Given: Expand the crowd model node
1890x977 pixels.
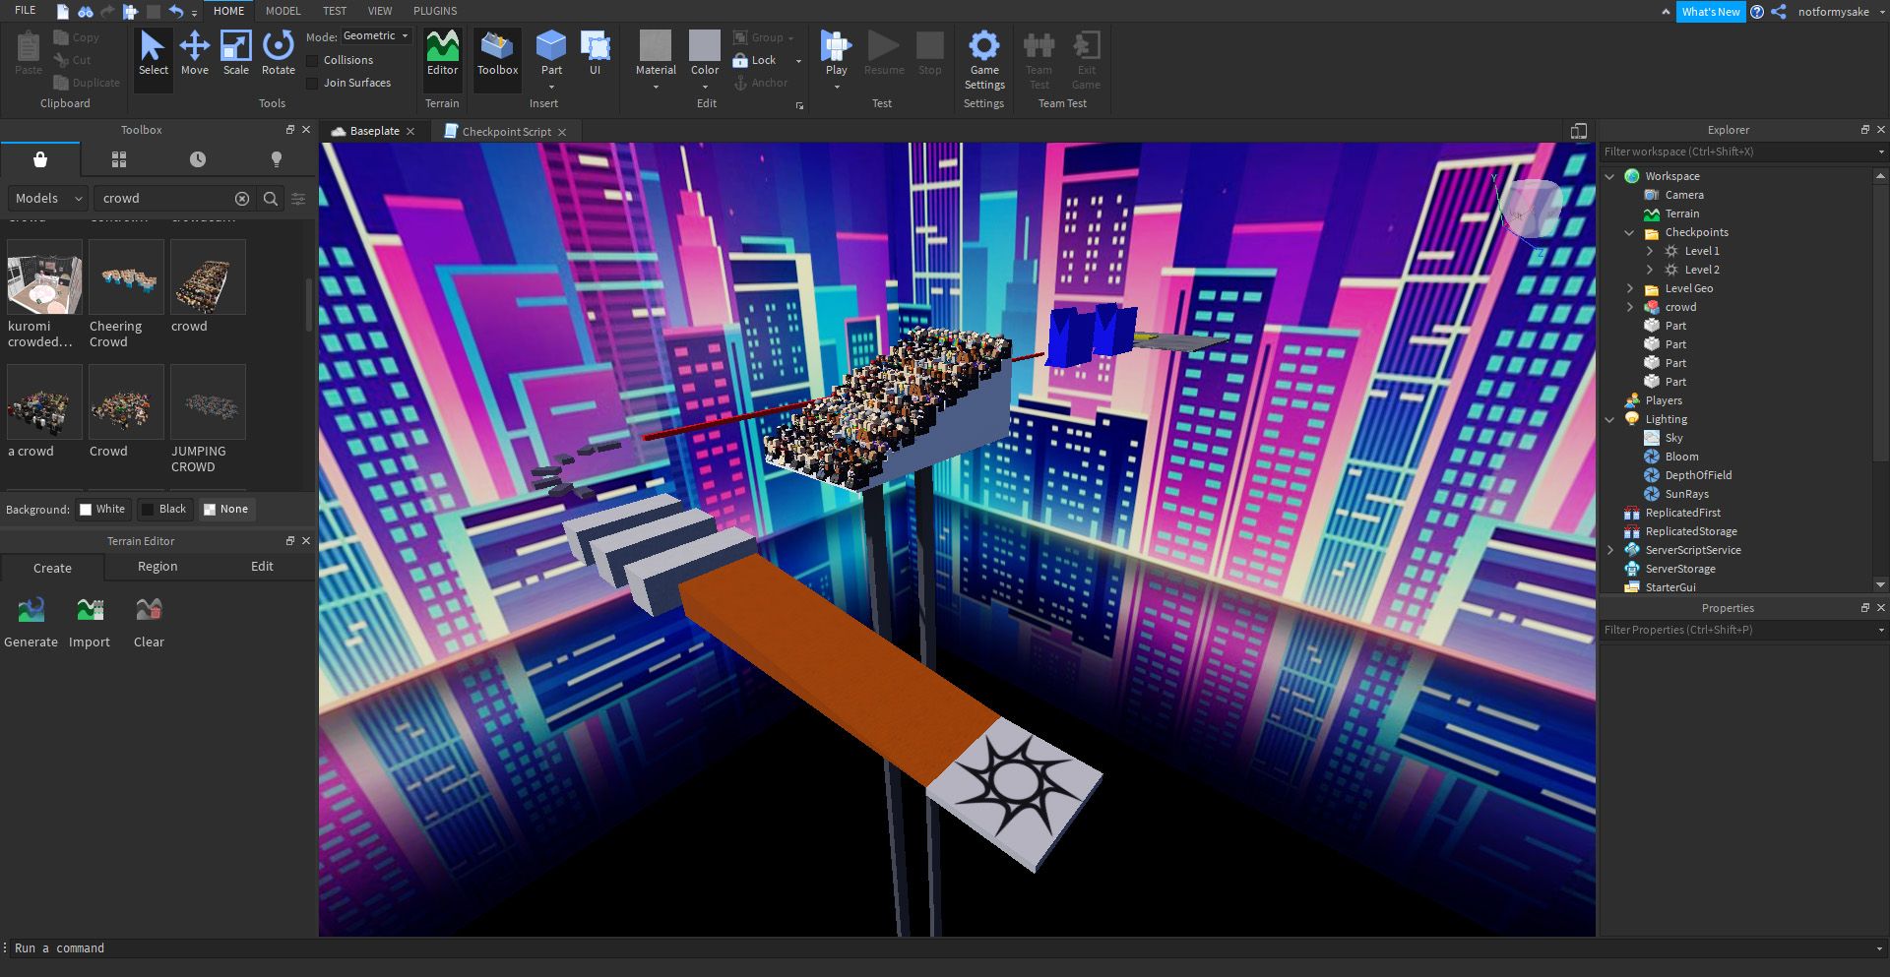Looking at the screenshot, I should point(1629,307).
